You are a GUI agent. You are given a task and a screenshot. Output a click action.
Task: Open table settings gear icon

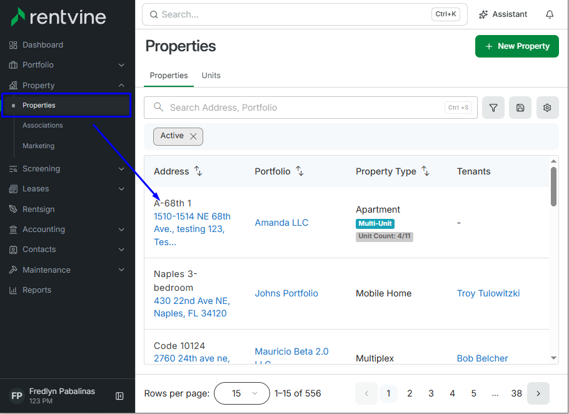[x=547, y=108]
